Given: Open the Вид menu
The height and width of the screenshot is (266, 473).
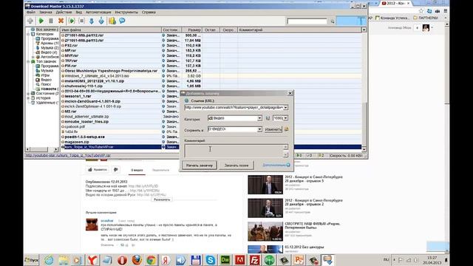Looking at the screenshot, I should [x=79, y=13].
